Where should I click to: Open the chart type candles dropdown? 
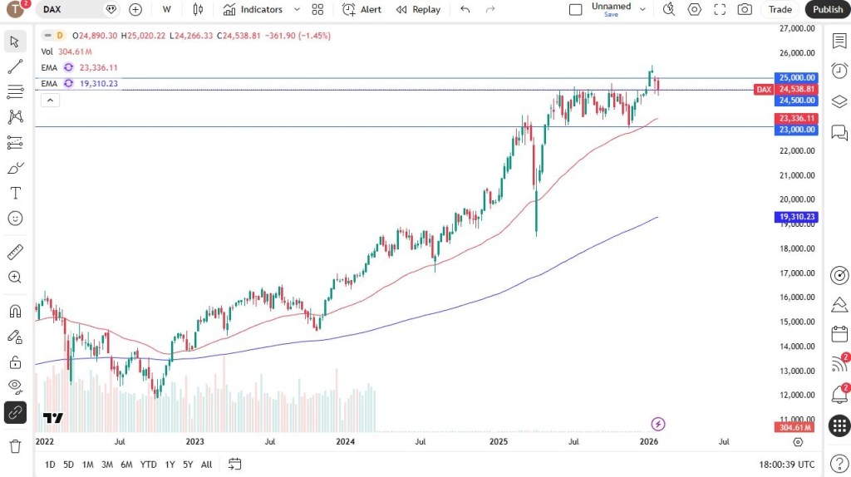click(x=198, y=9)
